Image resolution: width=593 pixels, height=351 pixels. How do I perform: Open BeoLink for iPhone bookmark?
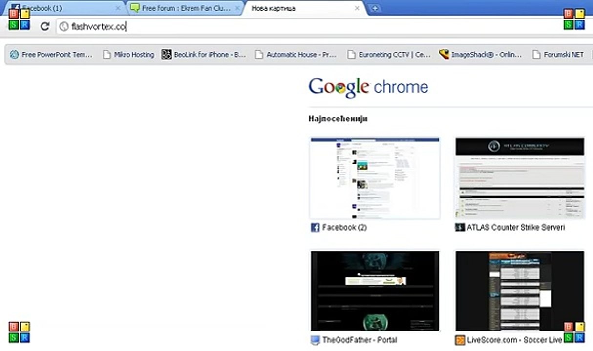[204, 55]
